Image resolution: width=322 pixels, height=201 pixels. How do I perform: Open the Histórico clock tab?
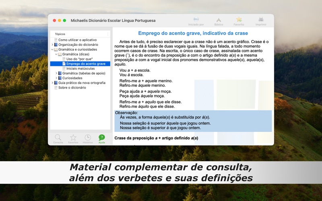[x=88, y=139]
